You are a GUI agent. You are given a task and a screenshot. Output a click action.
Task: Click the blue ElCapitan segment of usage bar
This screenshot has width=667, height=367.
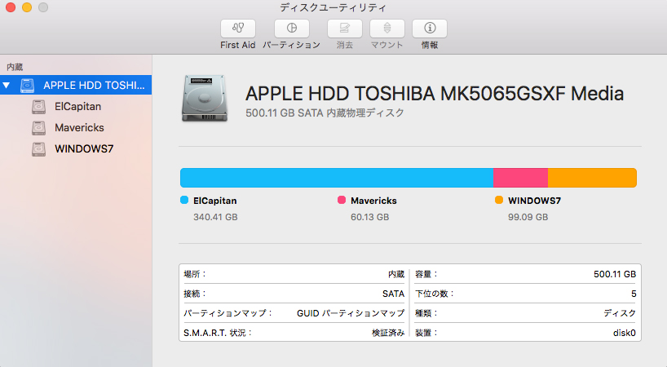[x=337, y=178]
